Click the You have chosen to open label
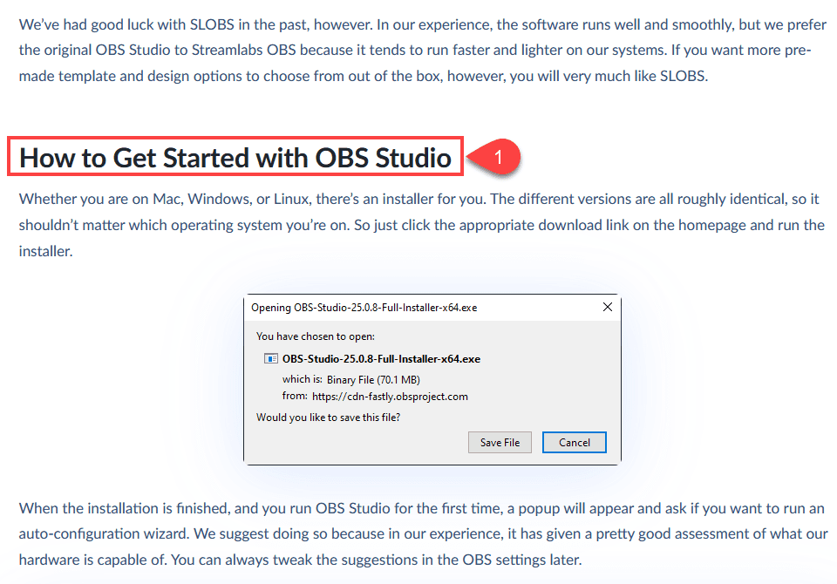Viewport: 837px width, 584px height. (316, 336)
